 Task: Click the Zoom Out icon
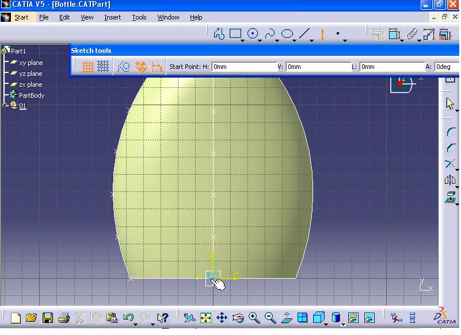click(270, 318)
